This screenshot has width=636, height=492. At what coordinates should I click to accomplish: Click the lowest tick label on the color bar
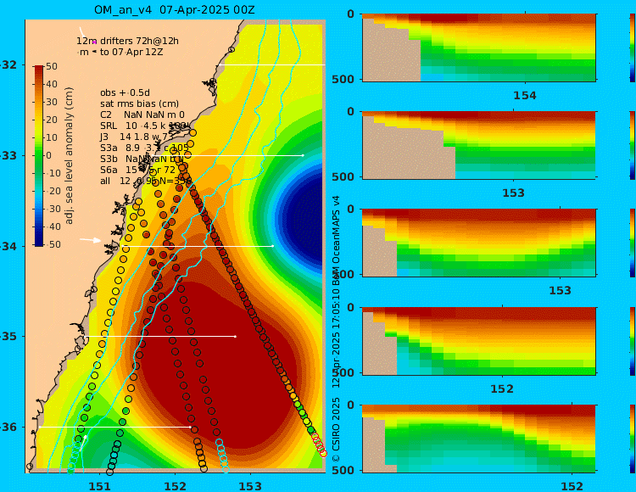coord(52,244)
